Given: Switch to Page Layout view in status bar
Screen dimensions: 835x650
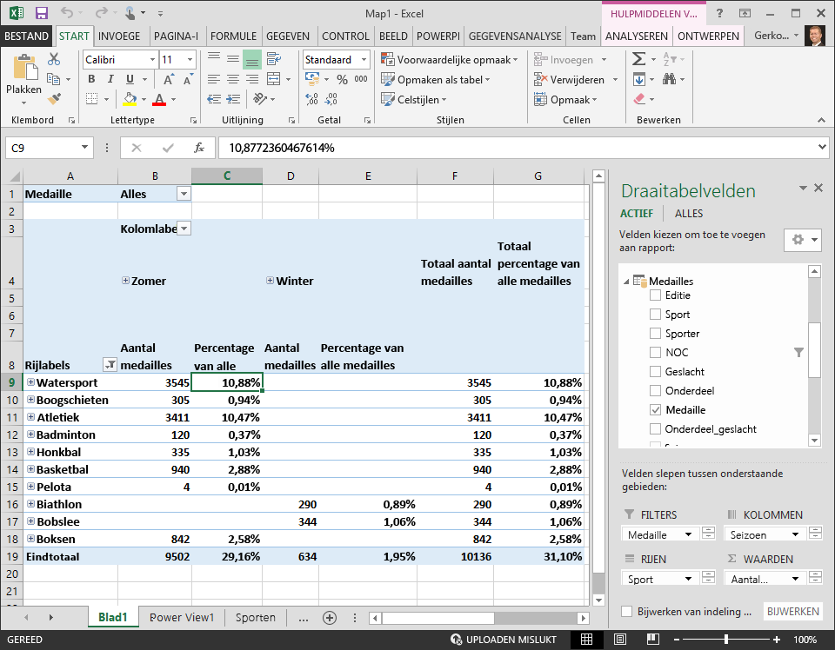Looking at the screenshot, I should 620,640.
